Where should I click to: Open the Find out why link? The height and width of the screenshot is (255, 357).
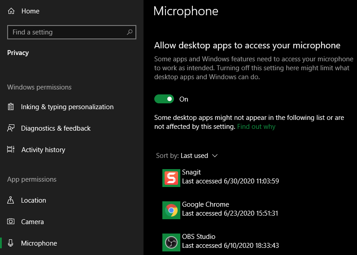tap(256, 127)
